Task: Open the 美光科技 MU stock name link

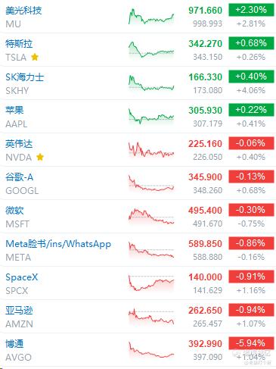Action: [x=23, y=11]
